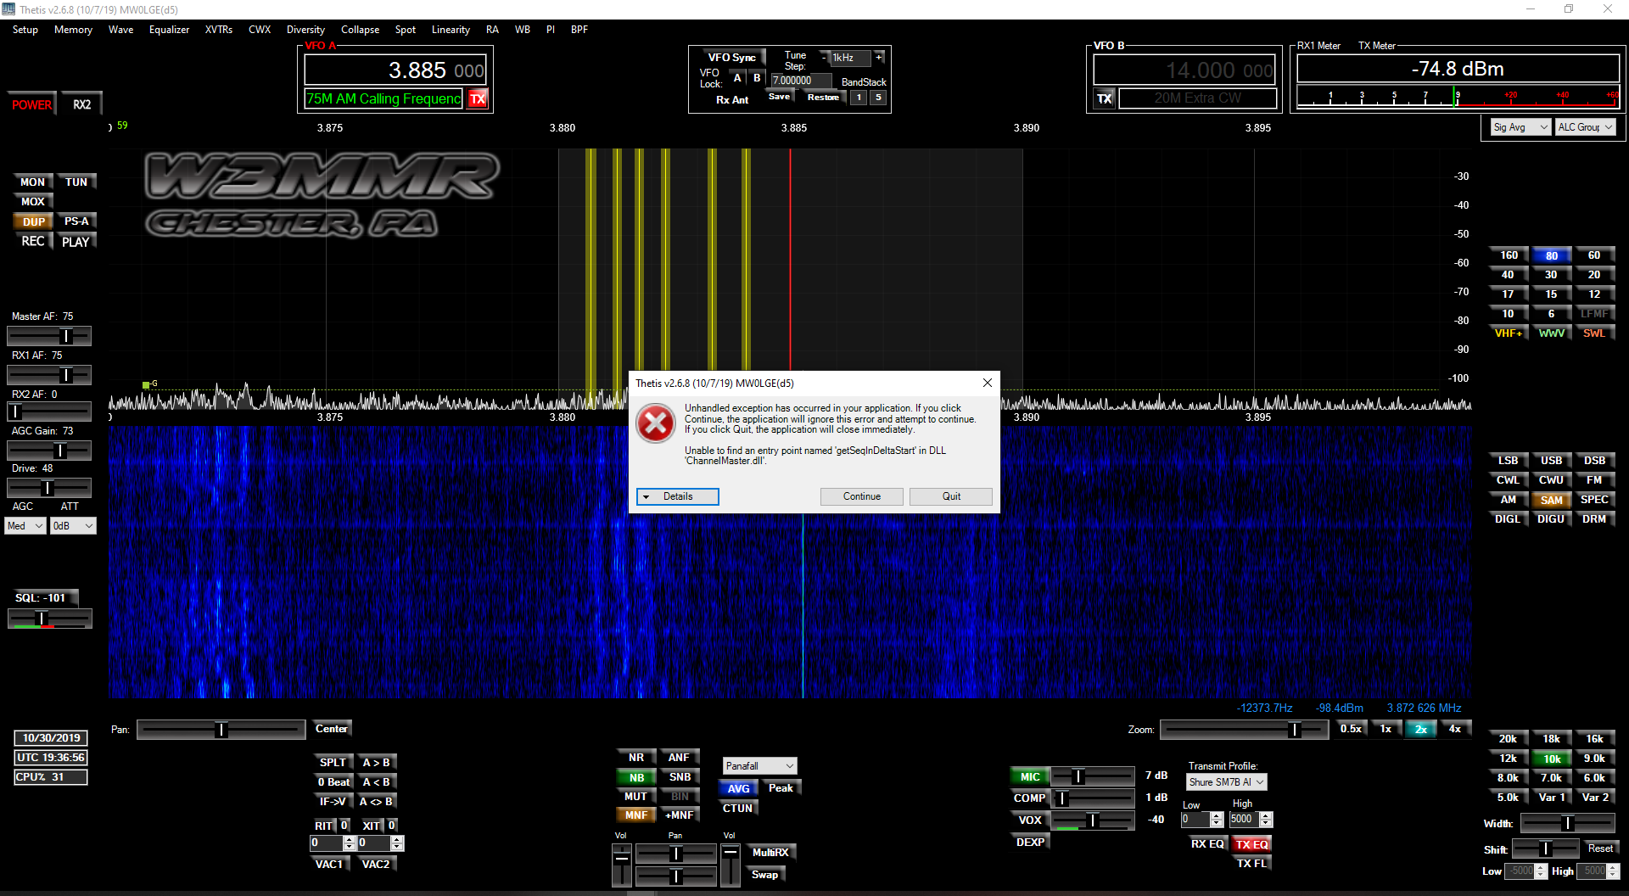This screenshot has height=896, width=1629.
Task: Adjust the Drive level slider
Action: pyautogui.click(x=48, y=487)
